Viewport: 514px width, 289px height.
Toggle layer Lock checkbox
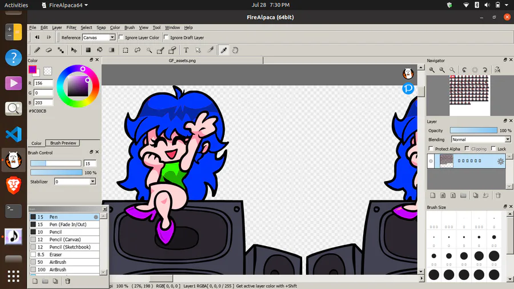pyautogui.click(x=493, y=148)
